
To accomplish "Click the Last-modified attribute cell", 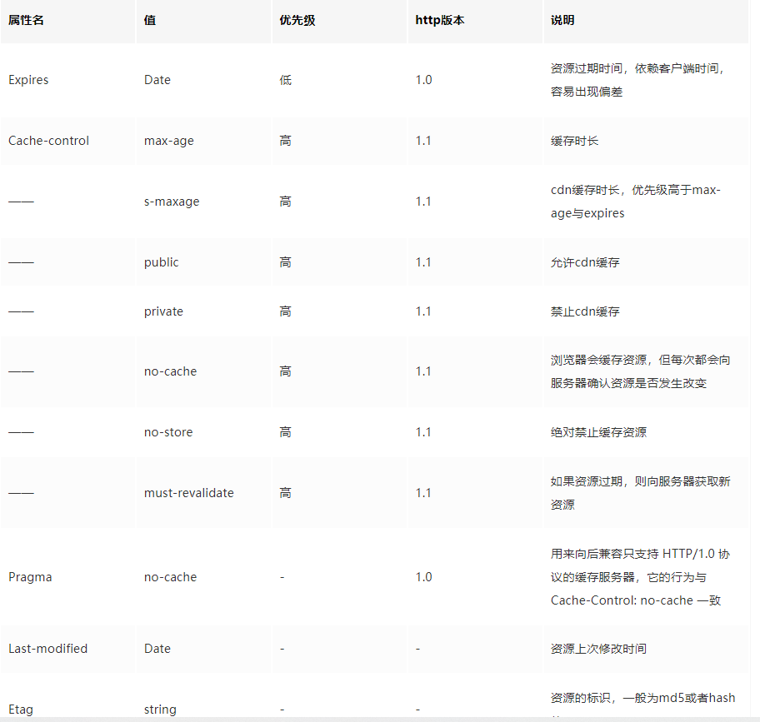I will coord(47,649).
